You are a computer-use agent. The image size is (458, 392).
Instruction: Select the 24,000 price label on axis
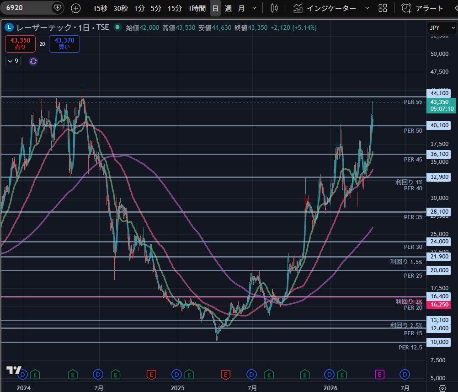pos(439,242)
